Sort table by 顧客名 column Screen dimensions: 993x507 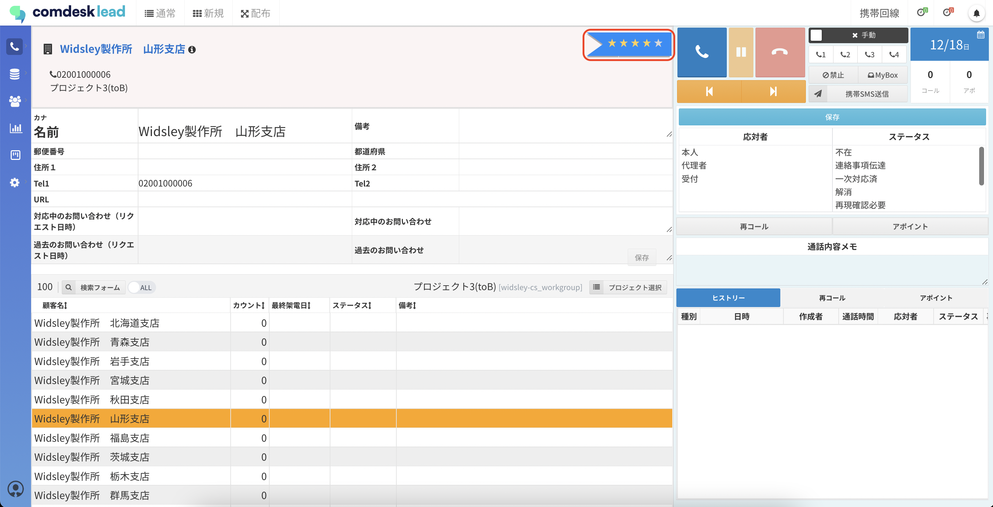[x=55, y=305]
